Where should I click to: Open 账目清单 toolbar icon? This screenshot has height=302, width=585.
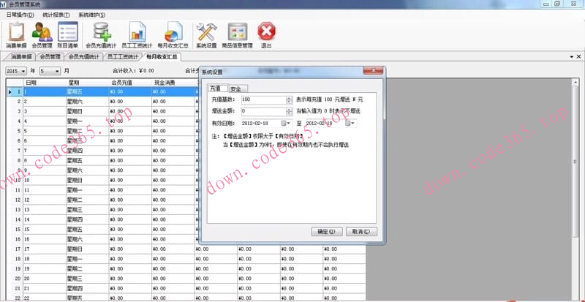coord(68,35)
